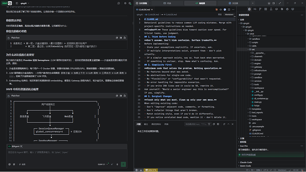Open main.py in the file tree
306x172 pixels.
258,102
